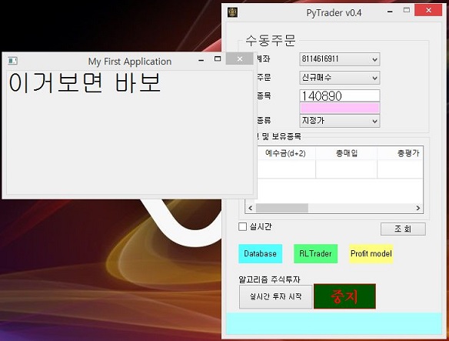Image resolution: width=449 pixels, height=341 pixels.
Task: Open the 신규매수 order type dropdown
Action: [340, 78]
